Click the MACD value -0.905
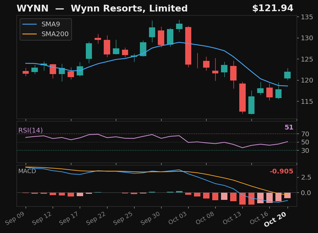This screenshot has width=318, height=233. (x=282, y=171)
